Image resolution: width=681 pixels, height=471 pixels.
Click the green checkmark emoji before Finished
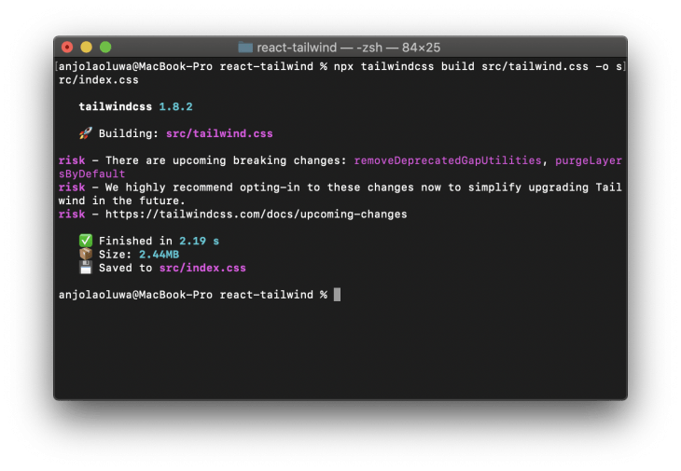pyautogui.click(x=86, y=240)
